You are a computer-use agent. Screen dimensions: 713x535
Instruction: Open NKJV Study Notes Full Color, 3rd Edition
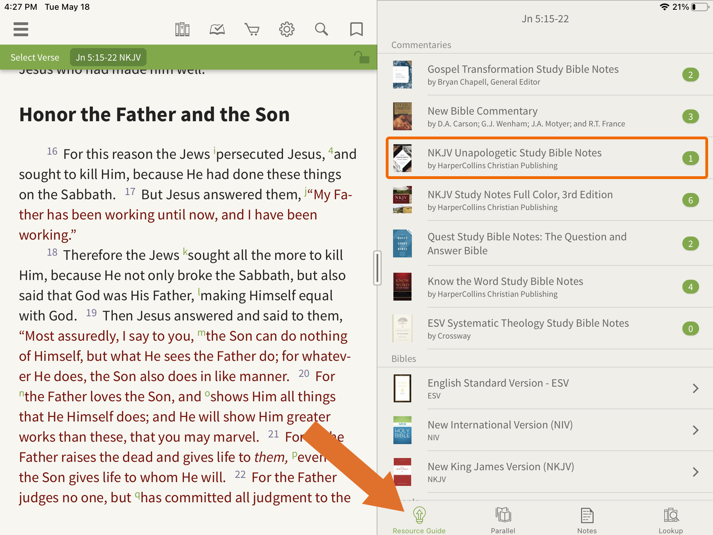[545, 200]
